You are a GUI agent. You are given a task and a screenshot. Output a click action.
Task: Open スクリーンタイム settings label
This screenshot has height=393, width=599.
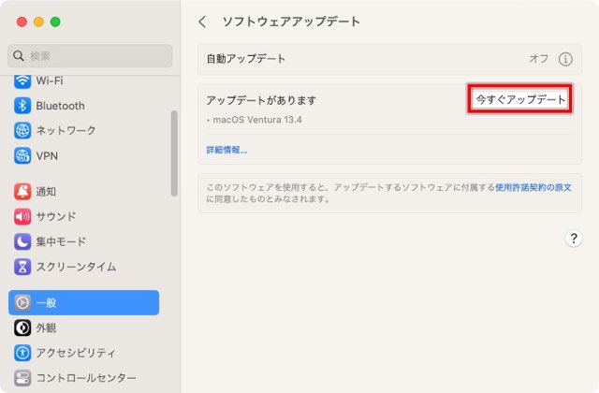(76, 267)
